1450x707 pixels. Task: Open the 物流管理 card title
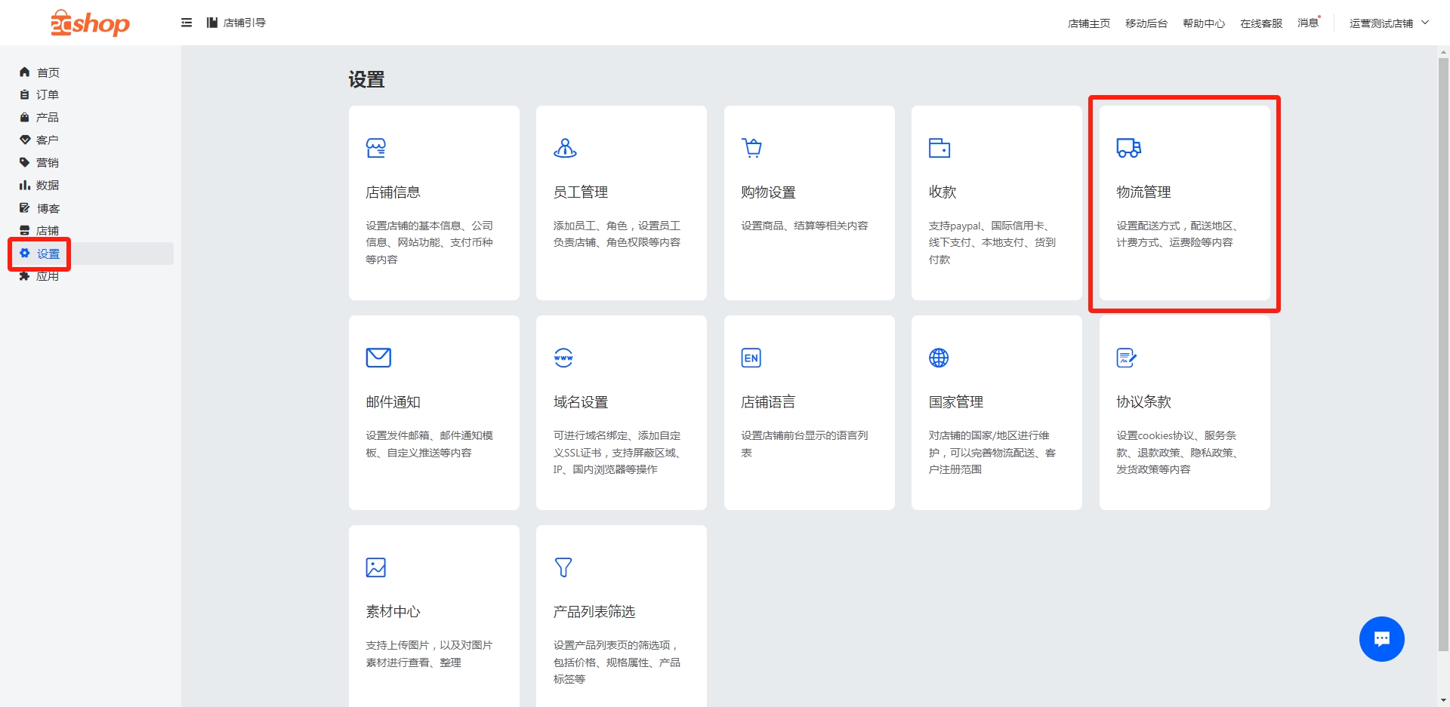(1143, 192)
